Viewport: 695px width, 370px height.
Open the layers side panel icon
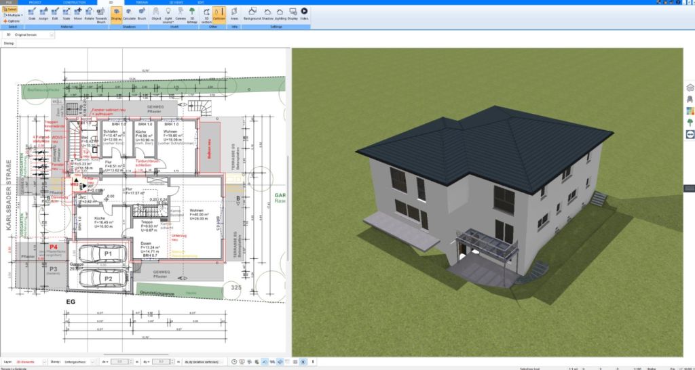coord(690,87)
